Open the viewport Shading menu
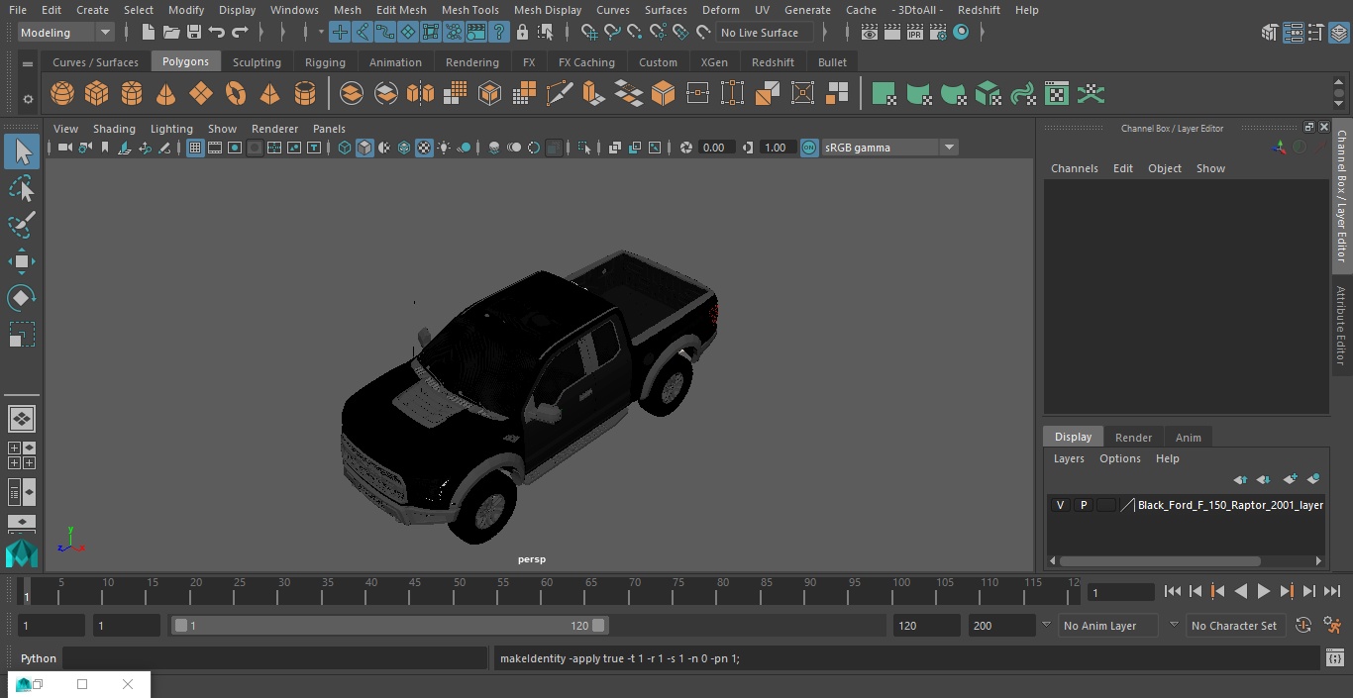 [114, 129]
